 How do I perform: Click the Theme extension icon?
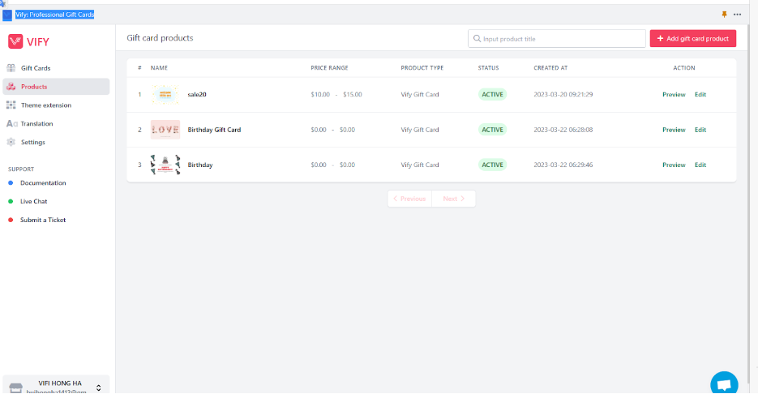coord(11,105)
